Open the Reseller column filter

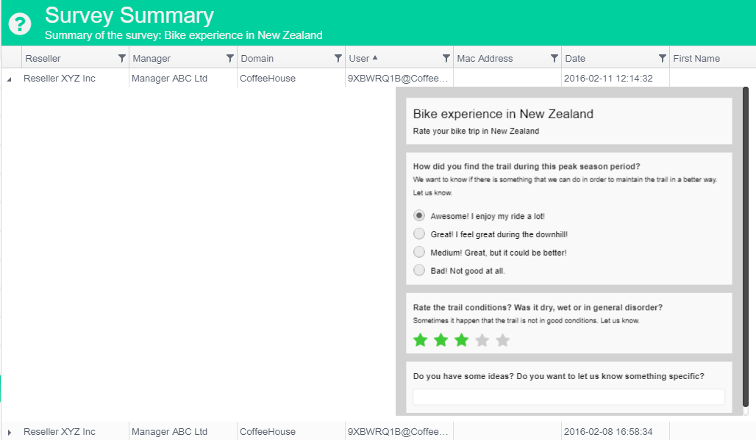[x=122, y=59]
